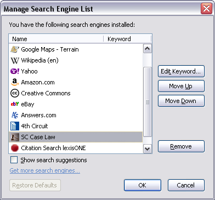Click the scrollbar up arrow
Screen dimensions: 215x200
point(148,49)
